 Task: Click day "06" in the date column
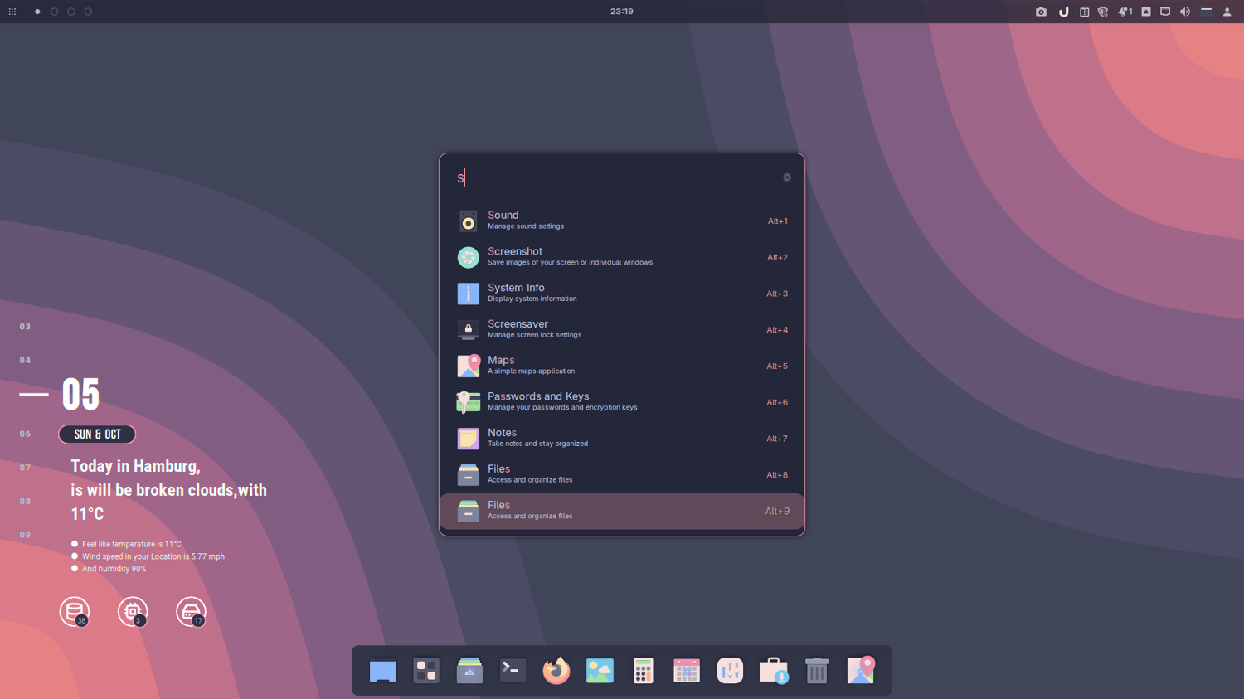(x=25, y=434)
